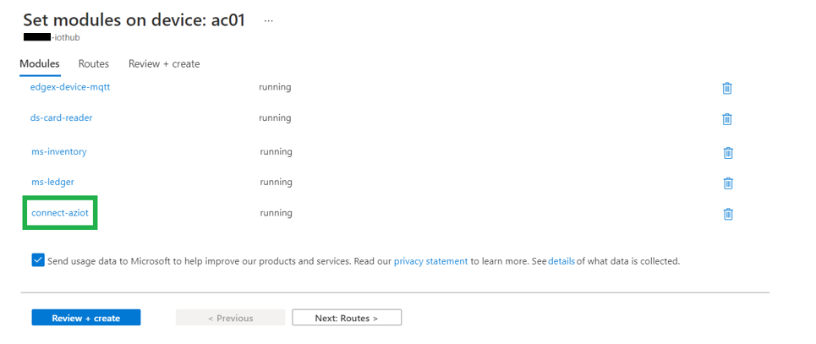Click the blue Review + create button

(86, 318)
